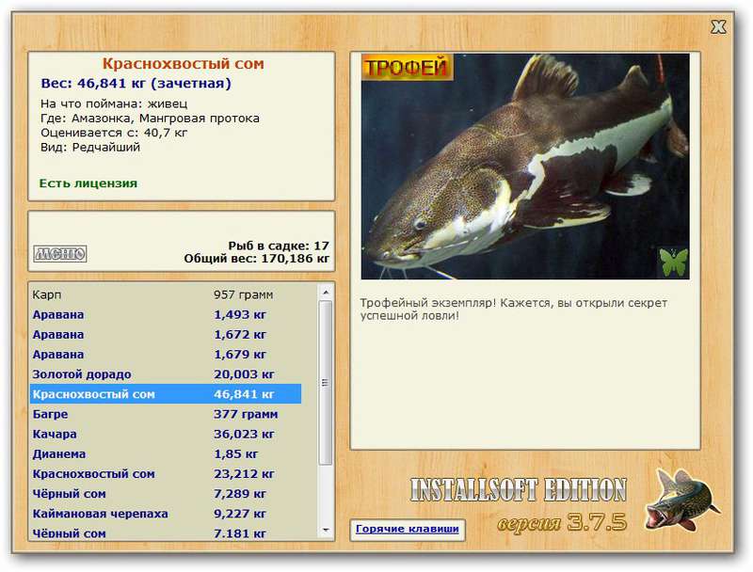
Task: Click the Общий вес: 170,186 кг total
Action: tap(256, 259)
